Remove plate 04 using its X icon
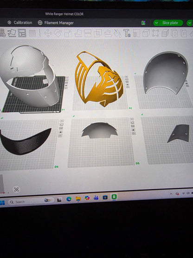The width and height of the screenshot is (193, 258). (62, 121)
